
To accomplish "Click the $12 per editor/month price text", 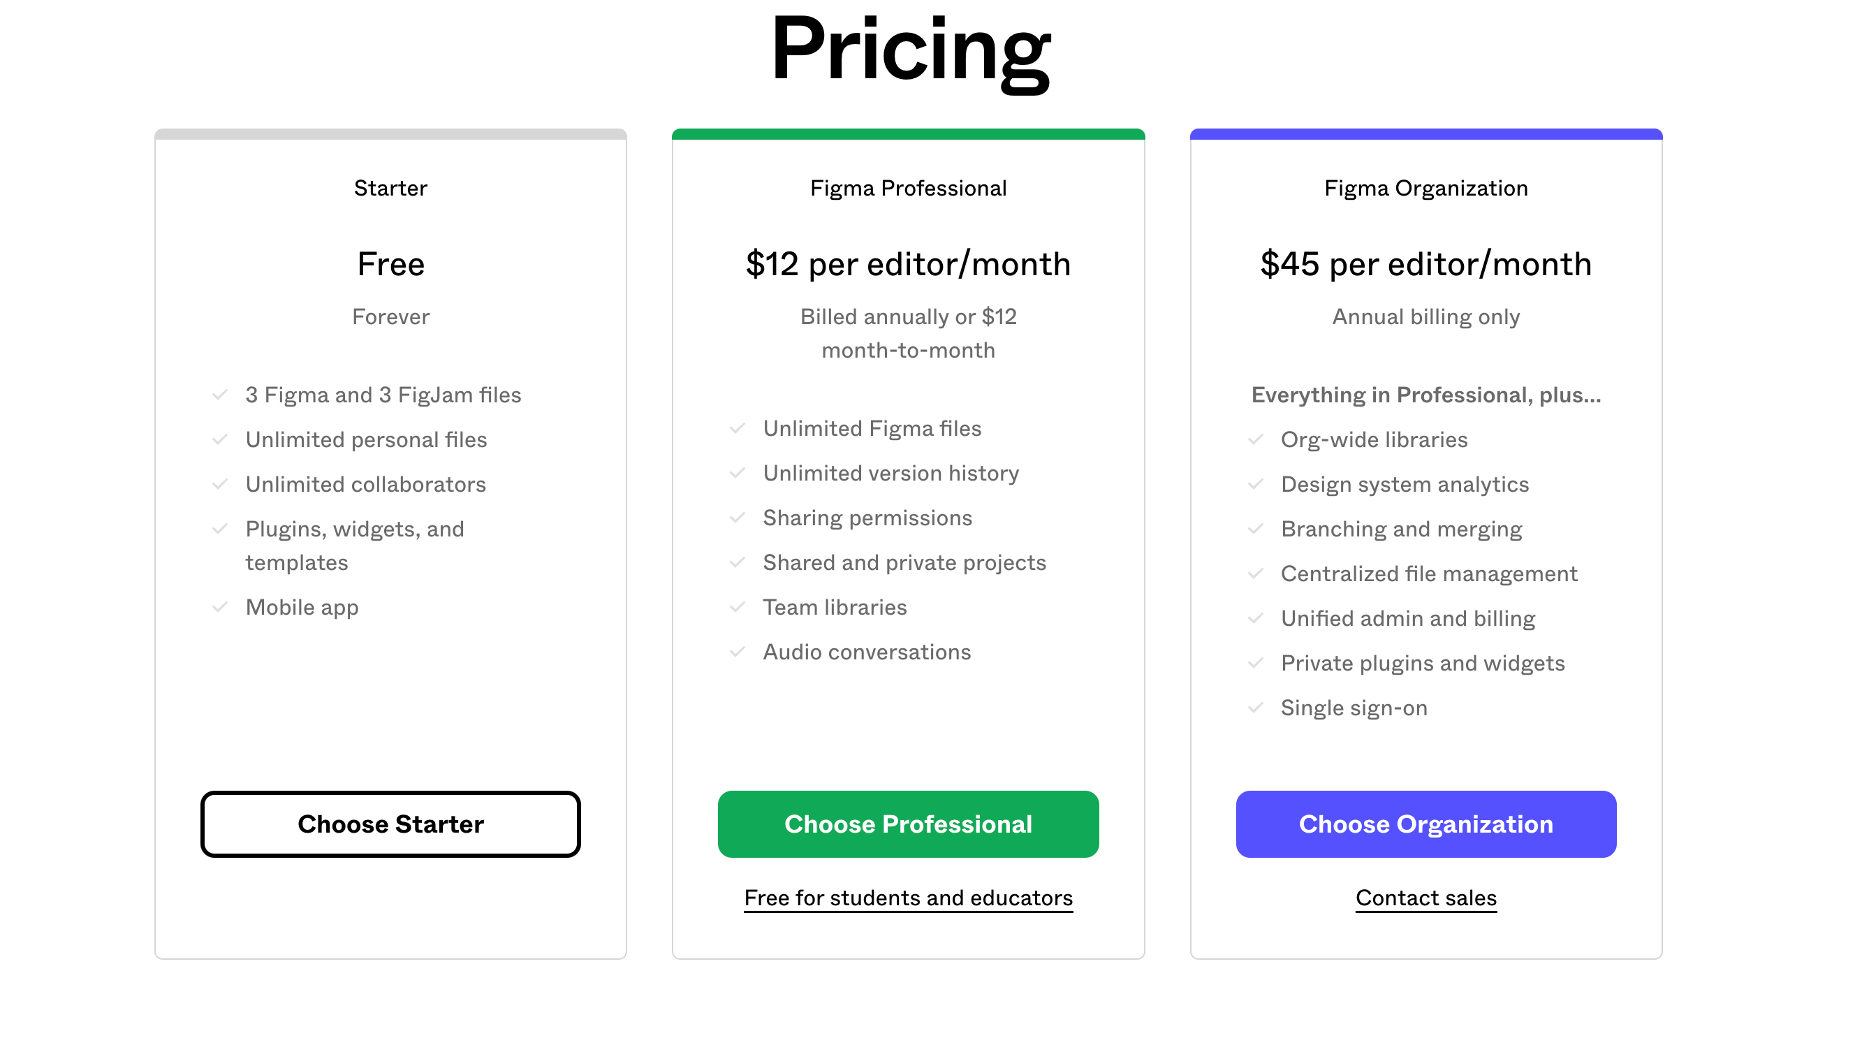I will coord(908,263).
